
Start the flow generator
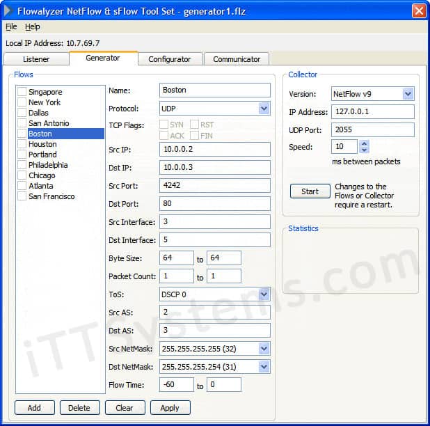pyautogui.click(x=310, y=191)
